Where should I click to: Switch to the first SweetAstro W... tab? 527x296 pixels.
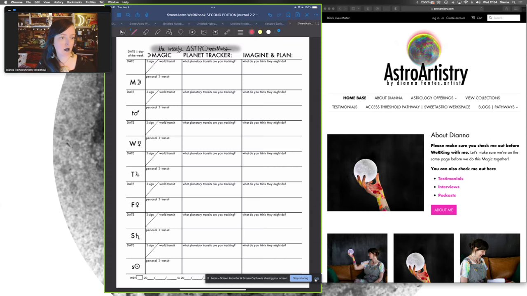(140, 23)
